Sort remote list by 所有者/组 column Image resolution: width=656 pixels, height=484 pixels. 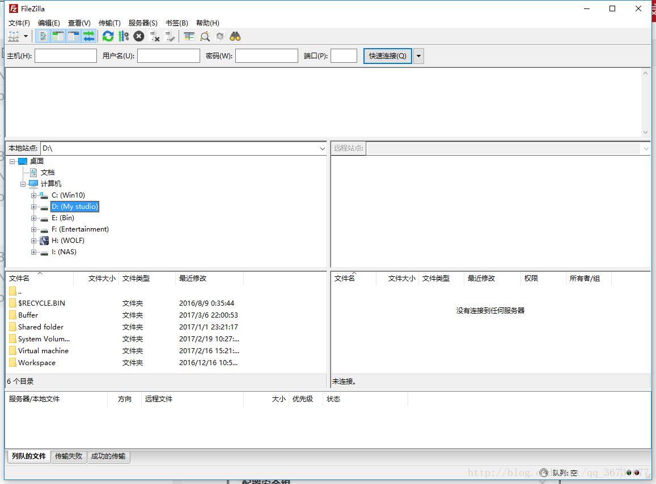coord(589,278)
